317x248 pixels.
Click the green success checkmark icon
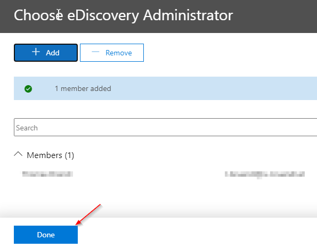pos(28,89)
